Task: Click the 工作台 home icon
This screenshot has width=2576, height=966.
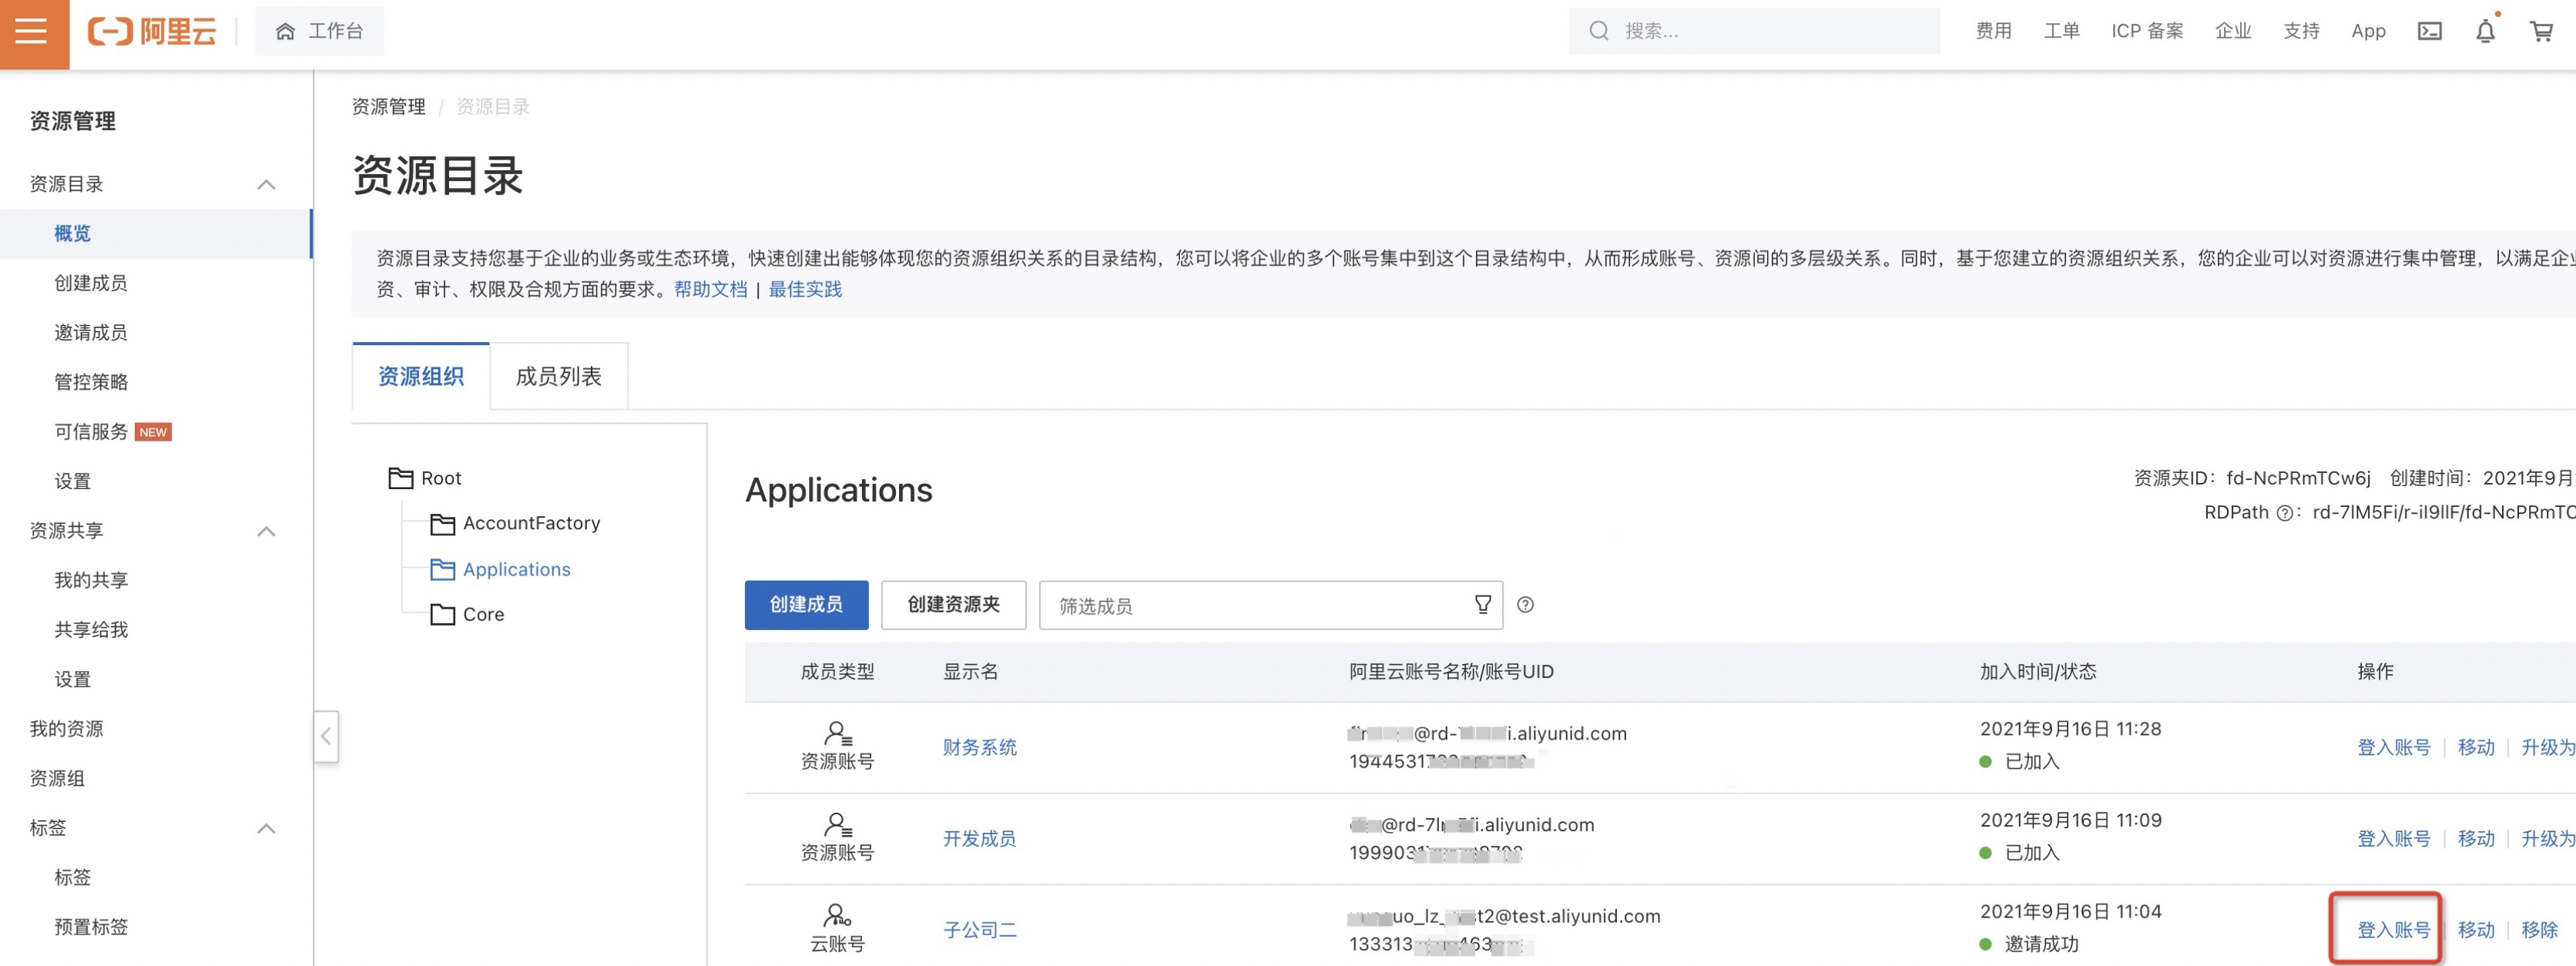Action: click(x=285, y=31)
